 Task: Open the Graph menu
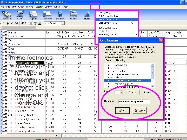coord(21,7)
